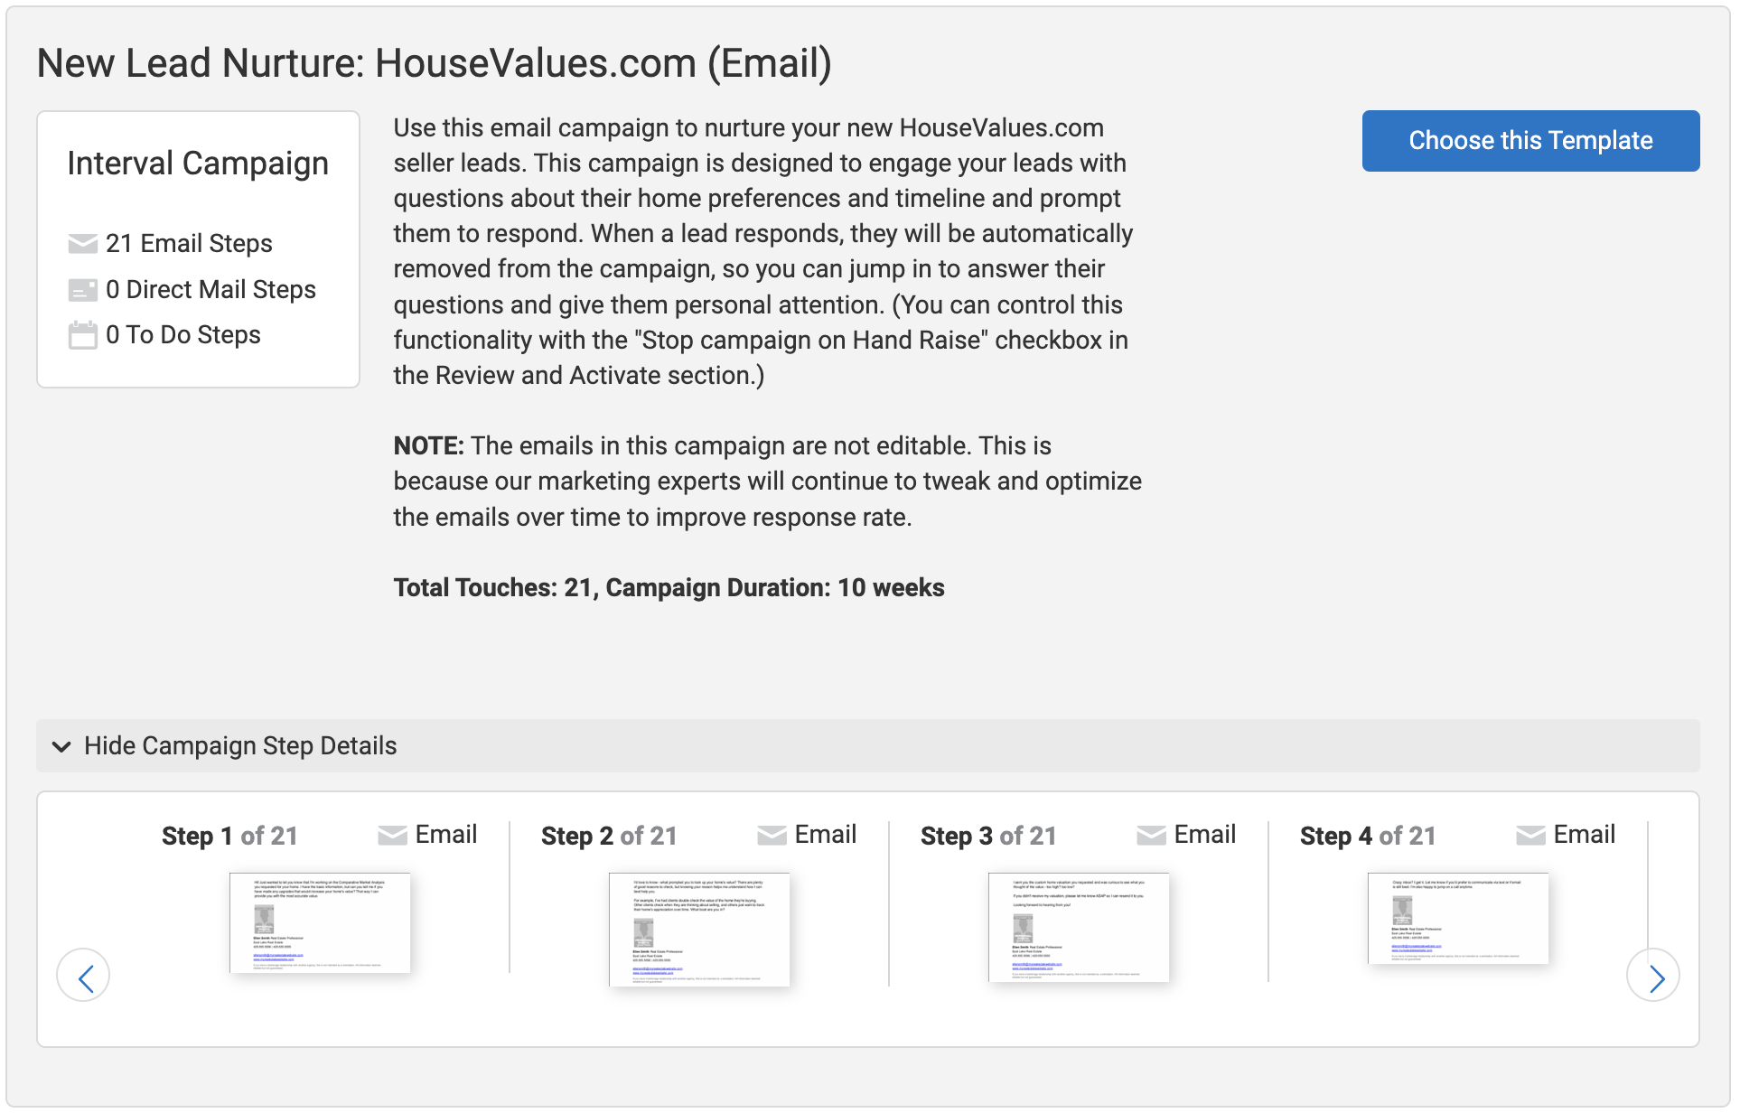Advance carousel with the right arrow

[1652, 976]
